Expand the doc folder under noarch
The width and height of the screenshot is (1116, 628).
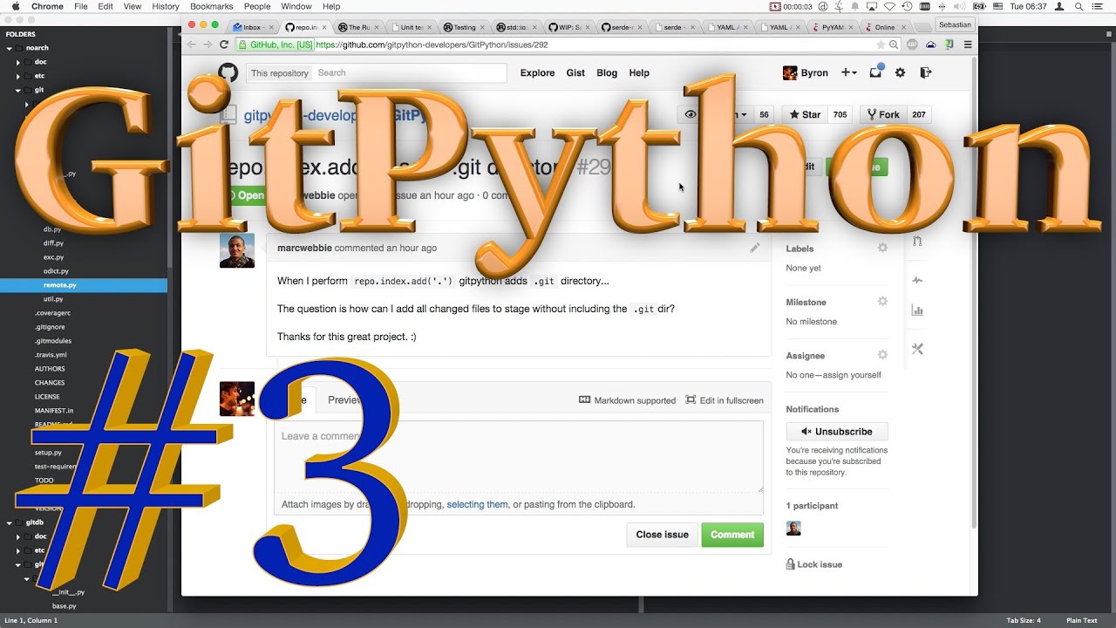17,62
